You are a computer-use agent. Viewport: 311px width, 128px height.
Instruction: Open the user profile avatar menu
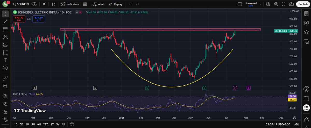click(5, 4)
